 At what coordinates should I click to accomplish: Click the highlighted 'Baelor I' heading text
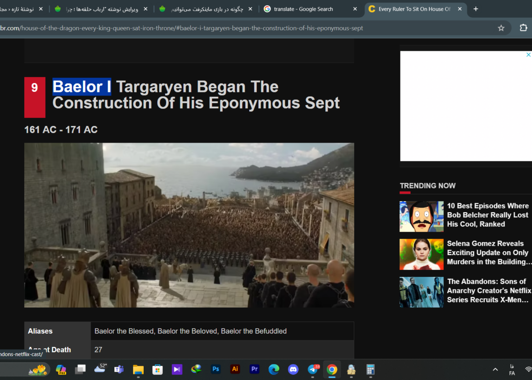[82, 87]
